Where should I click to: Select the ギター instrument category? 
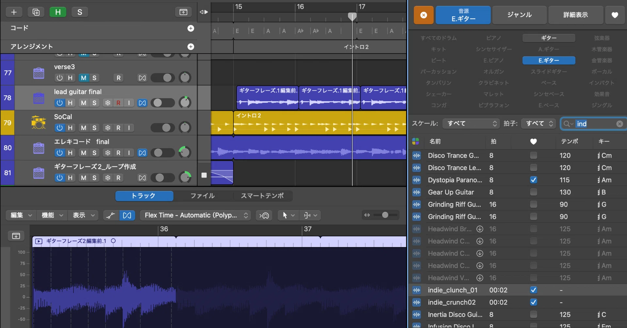549,38
